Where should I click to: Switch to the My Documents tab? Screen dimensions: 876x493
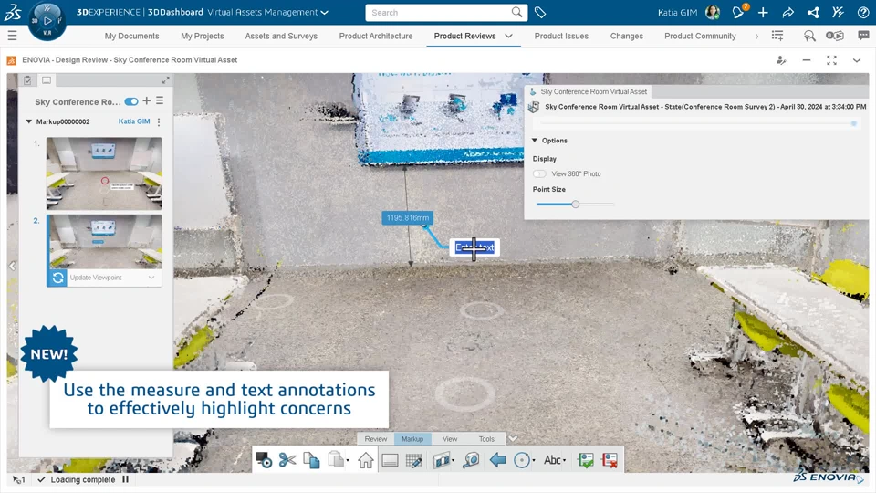pos(131,36)
